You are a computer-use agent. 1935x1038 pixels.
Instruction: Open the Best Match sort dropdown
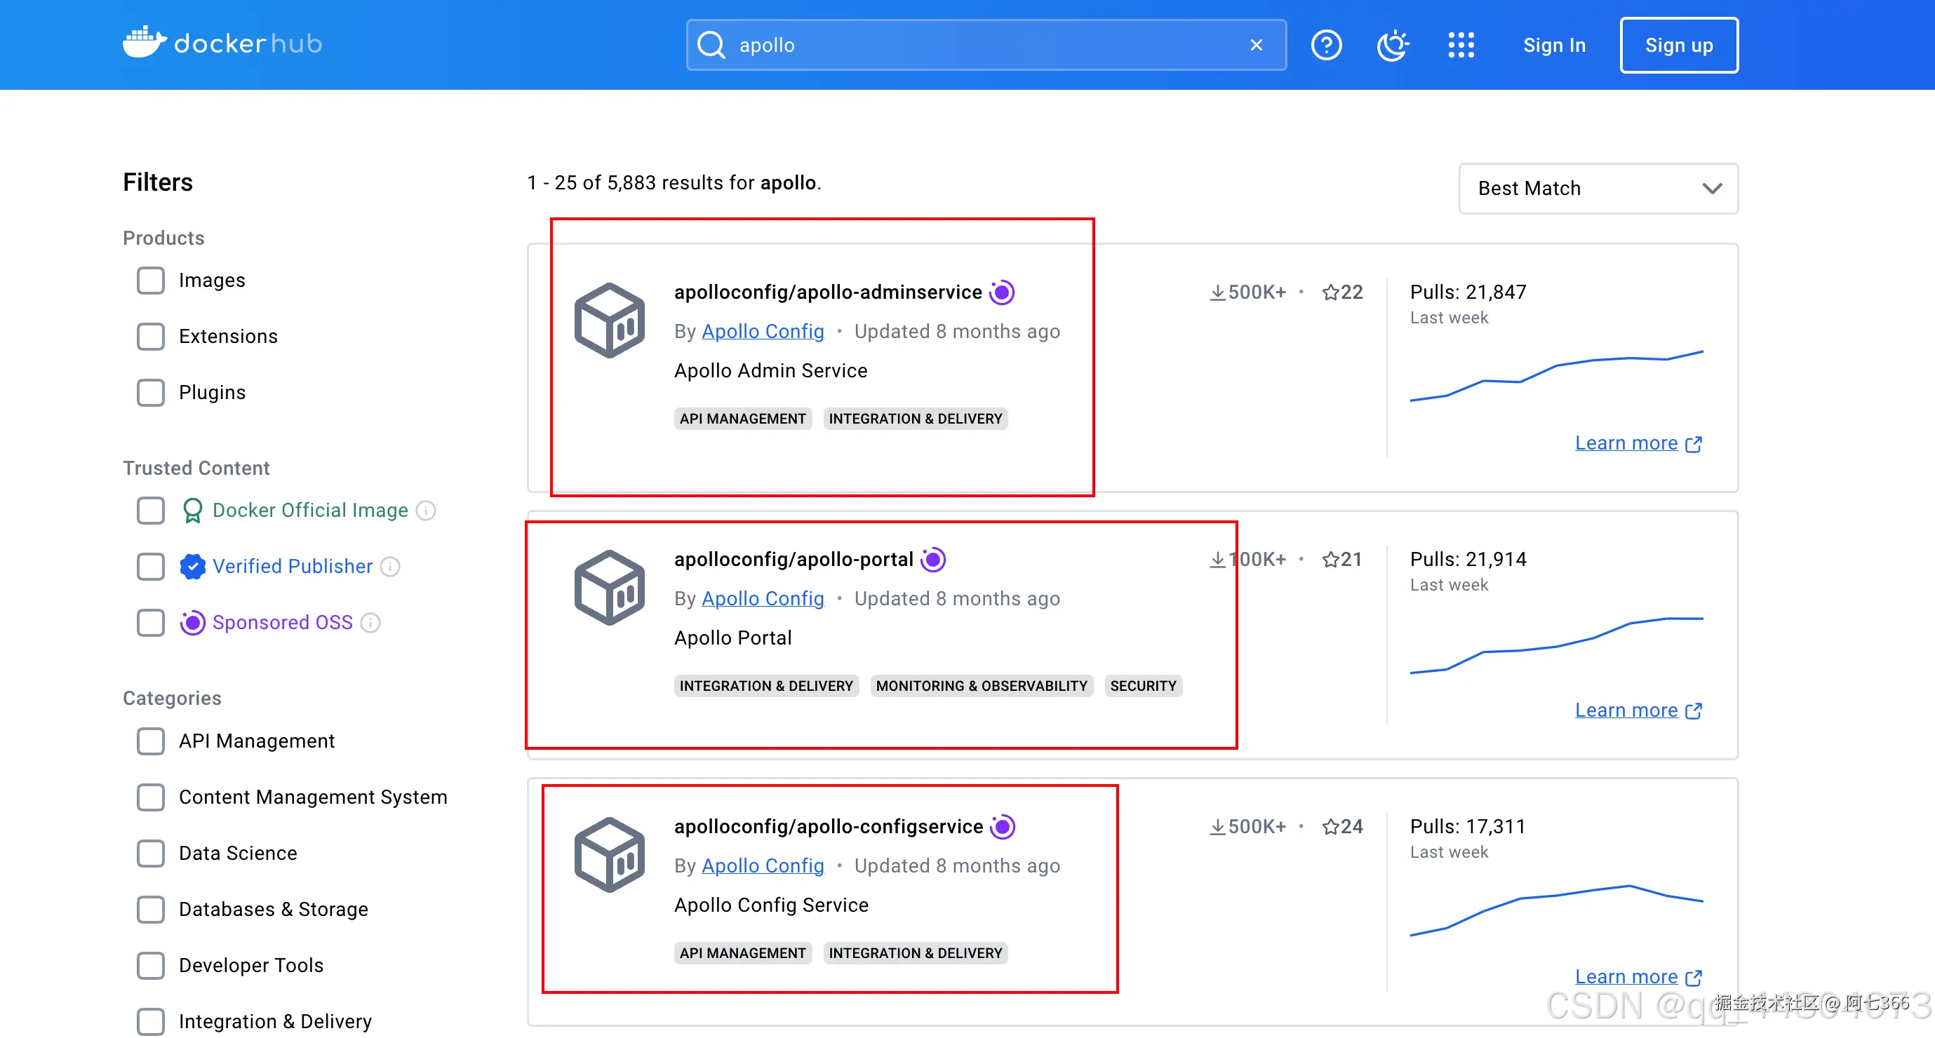(1598, 189)
